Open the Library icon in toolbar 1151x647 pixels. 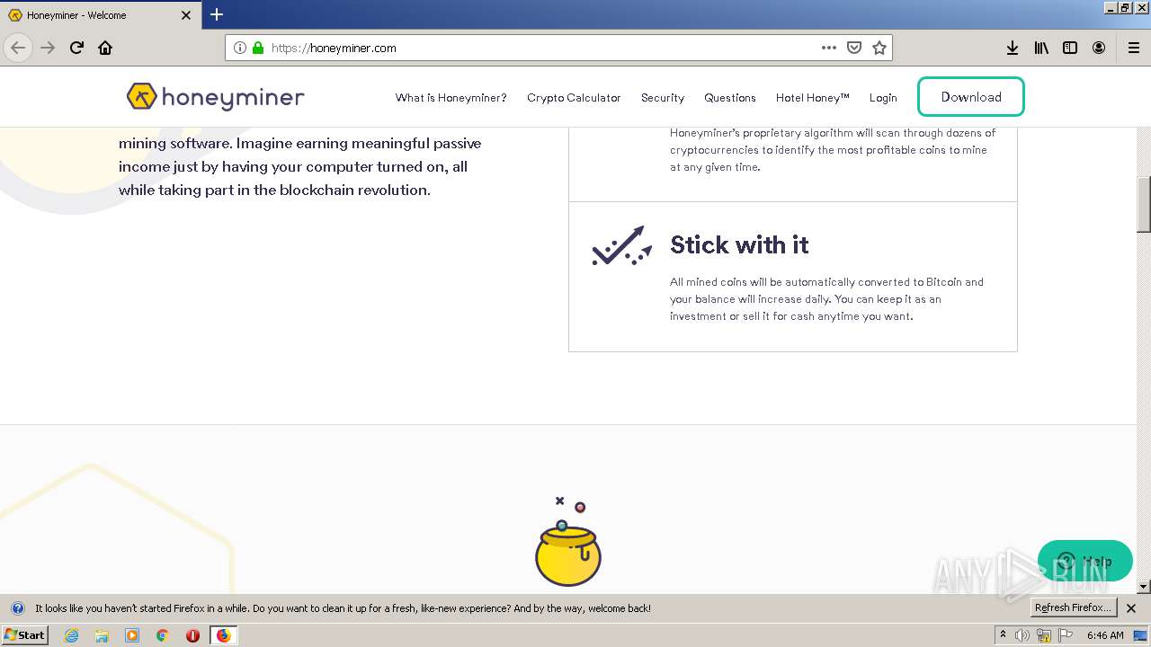tap(1041, 48)
